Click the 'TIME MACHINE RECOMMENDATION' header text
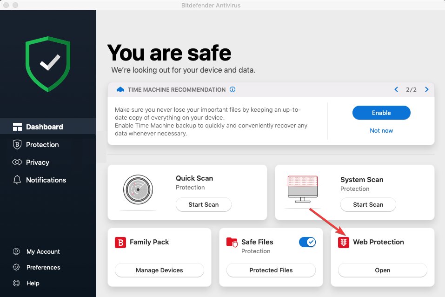The height and width of the screenshot is (297, 445). [177, 90]
